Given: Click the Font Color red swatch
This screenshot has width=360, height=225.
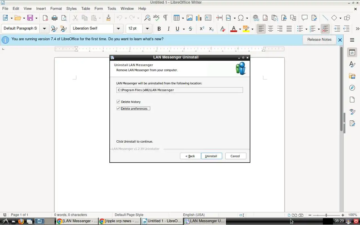Looking at the screenshot, I should click(x=234, y=29).
